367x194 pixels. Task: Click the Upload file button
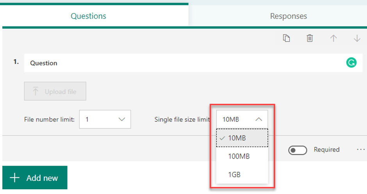[55, 92]
